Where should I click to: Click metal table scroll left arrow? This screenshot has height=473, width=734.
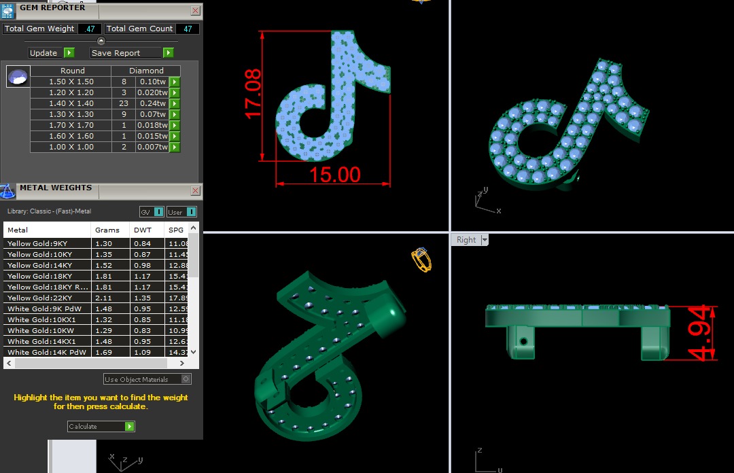[x=9, y=363]
